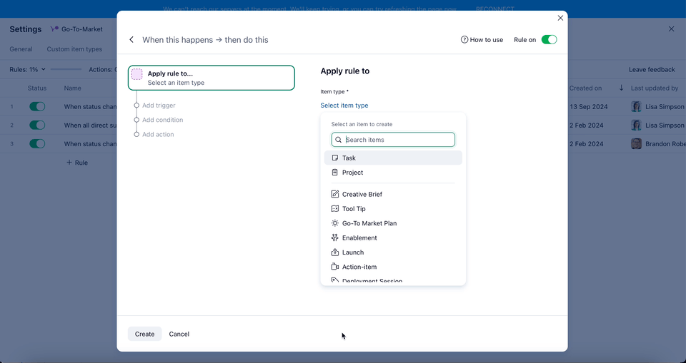Choose the Go-To Market Plan icon
Image resolution: width=686 pixels, height=363 pixels.
click(335, 223)
